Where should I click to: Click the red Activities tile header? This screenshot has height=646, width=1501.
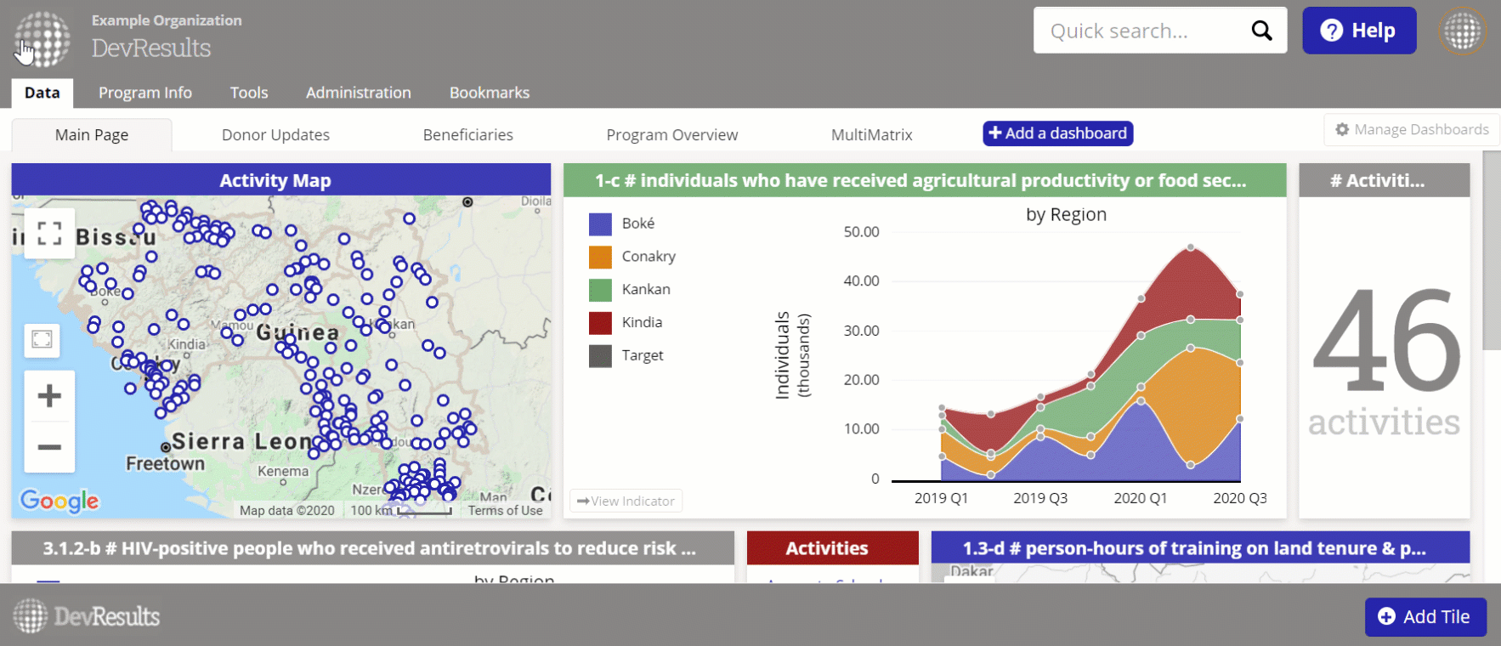(833, 548)
